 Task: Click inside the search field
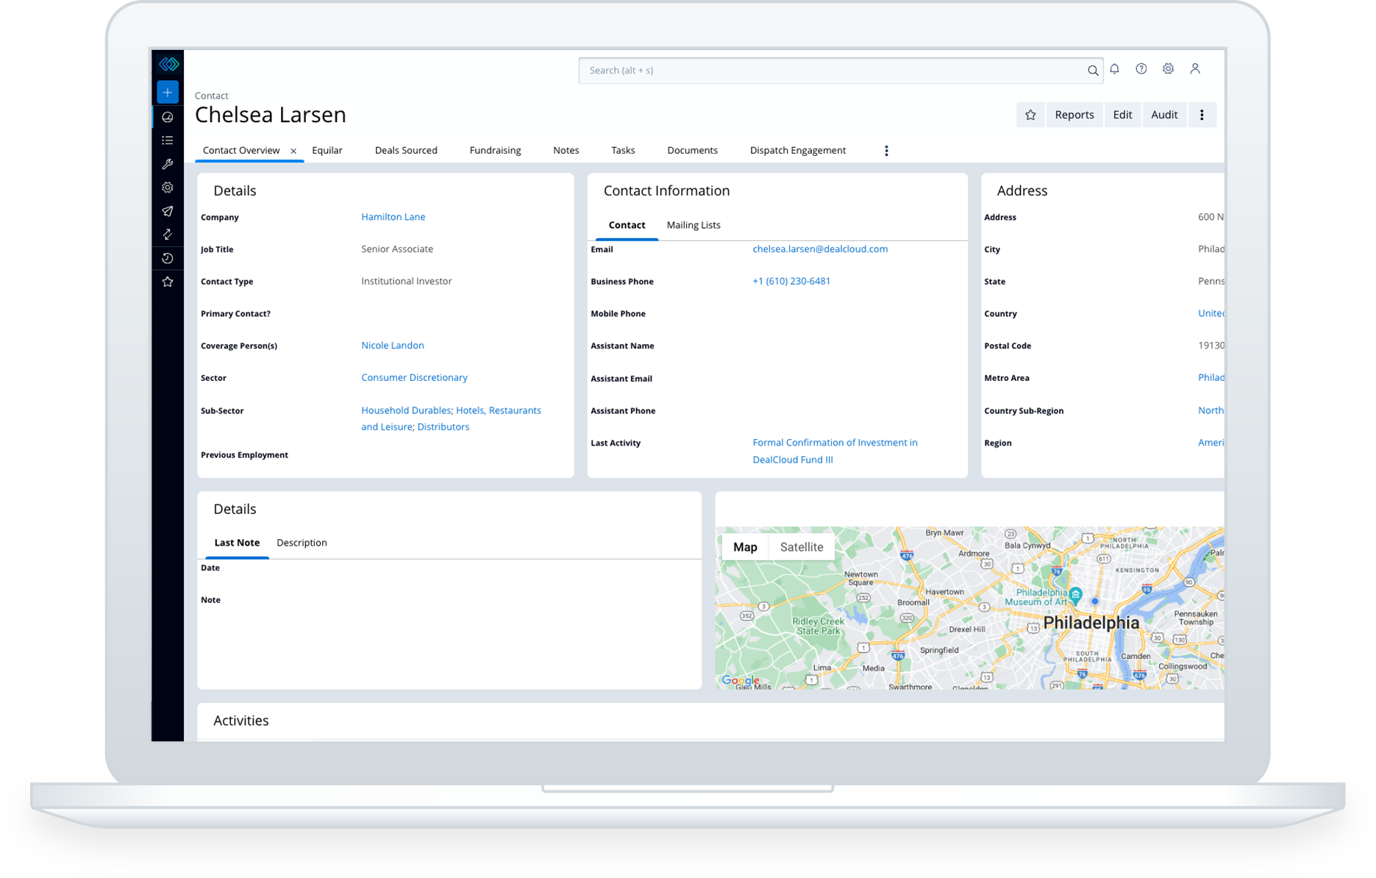coord(809,70)
